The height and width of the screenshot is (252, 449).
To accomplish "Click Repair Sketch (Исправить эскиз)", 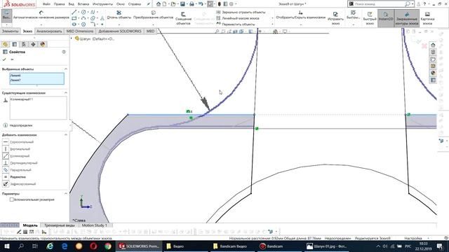I will point(335,18).
